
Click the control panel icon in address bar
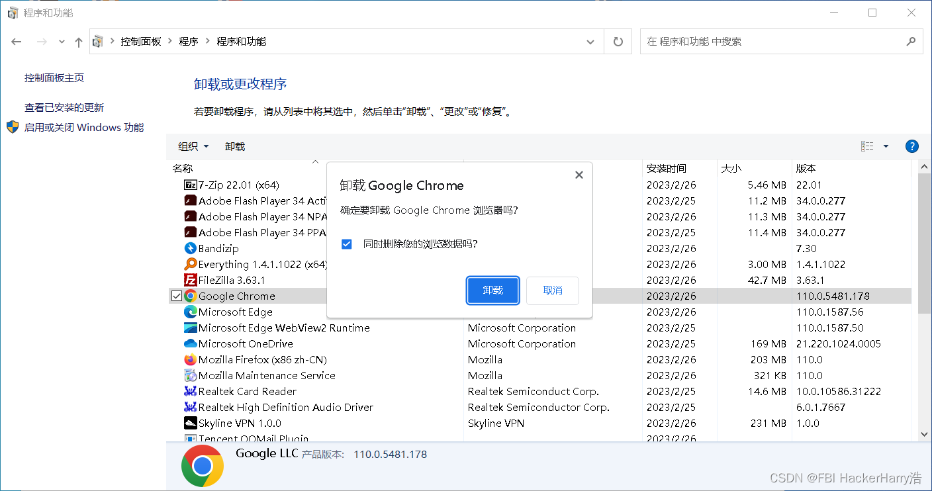click(x=98, y=41)
